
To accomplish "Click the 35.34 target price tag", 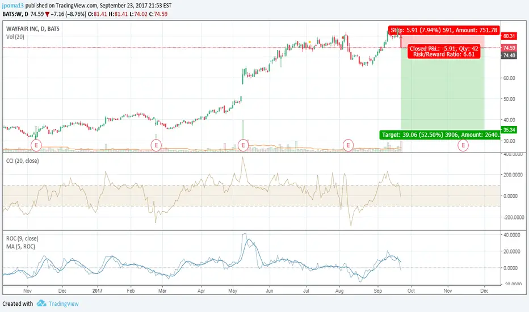I will coord(509,130).
